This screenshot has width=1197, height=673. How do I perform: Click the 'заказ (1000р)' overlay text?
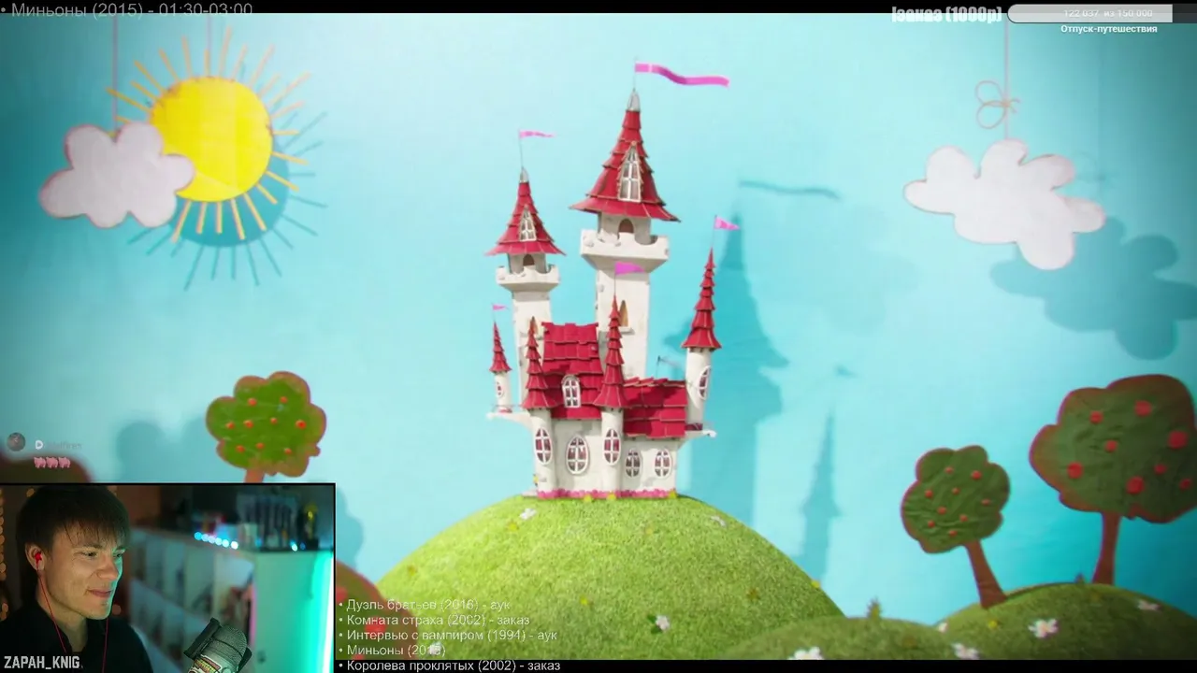(x=946, y=14)
